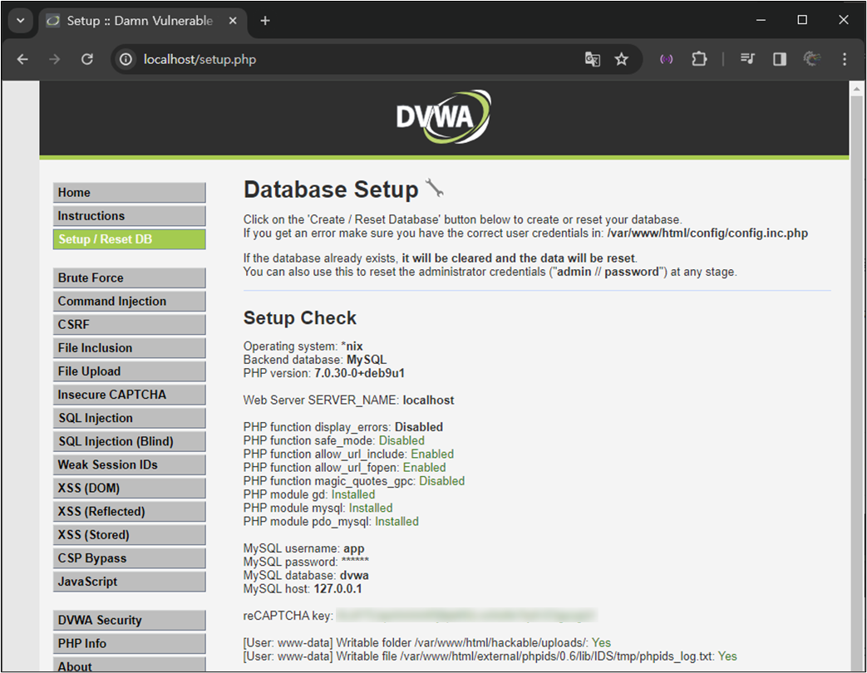Click the MySQL host value '127.0.0.1'
The height and width of the screenshot is (673, 867).
click(x=337, y=589)
